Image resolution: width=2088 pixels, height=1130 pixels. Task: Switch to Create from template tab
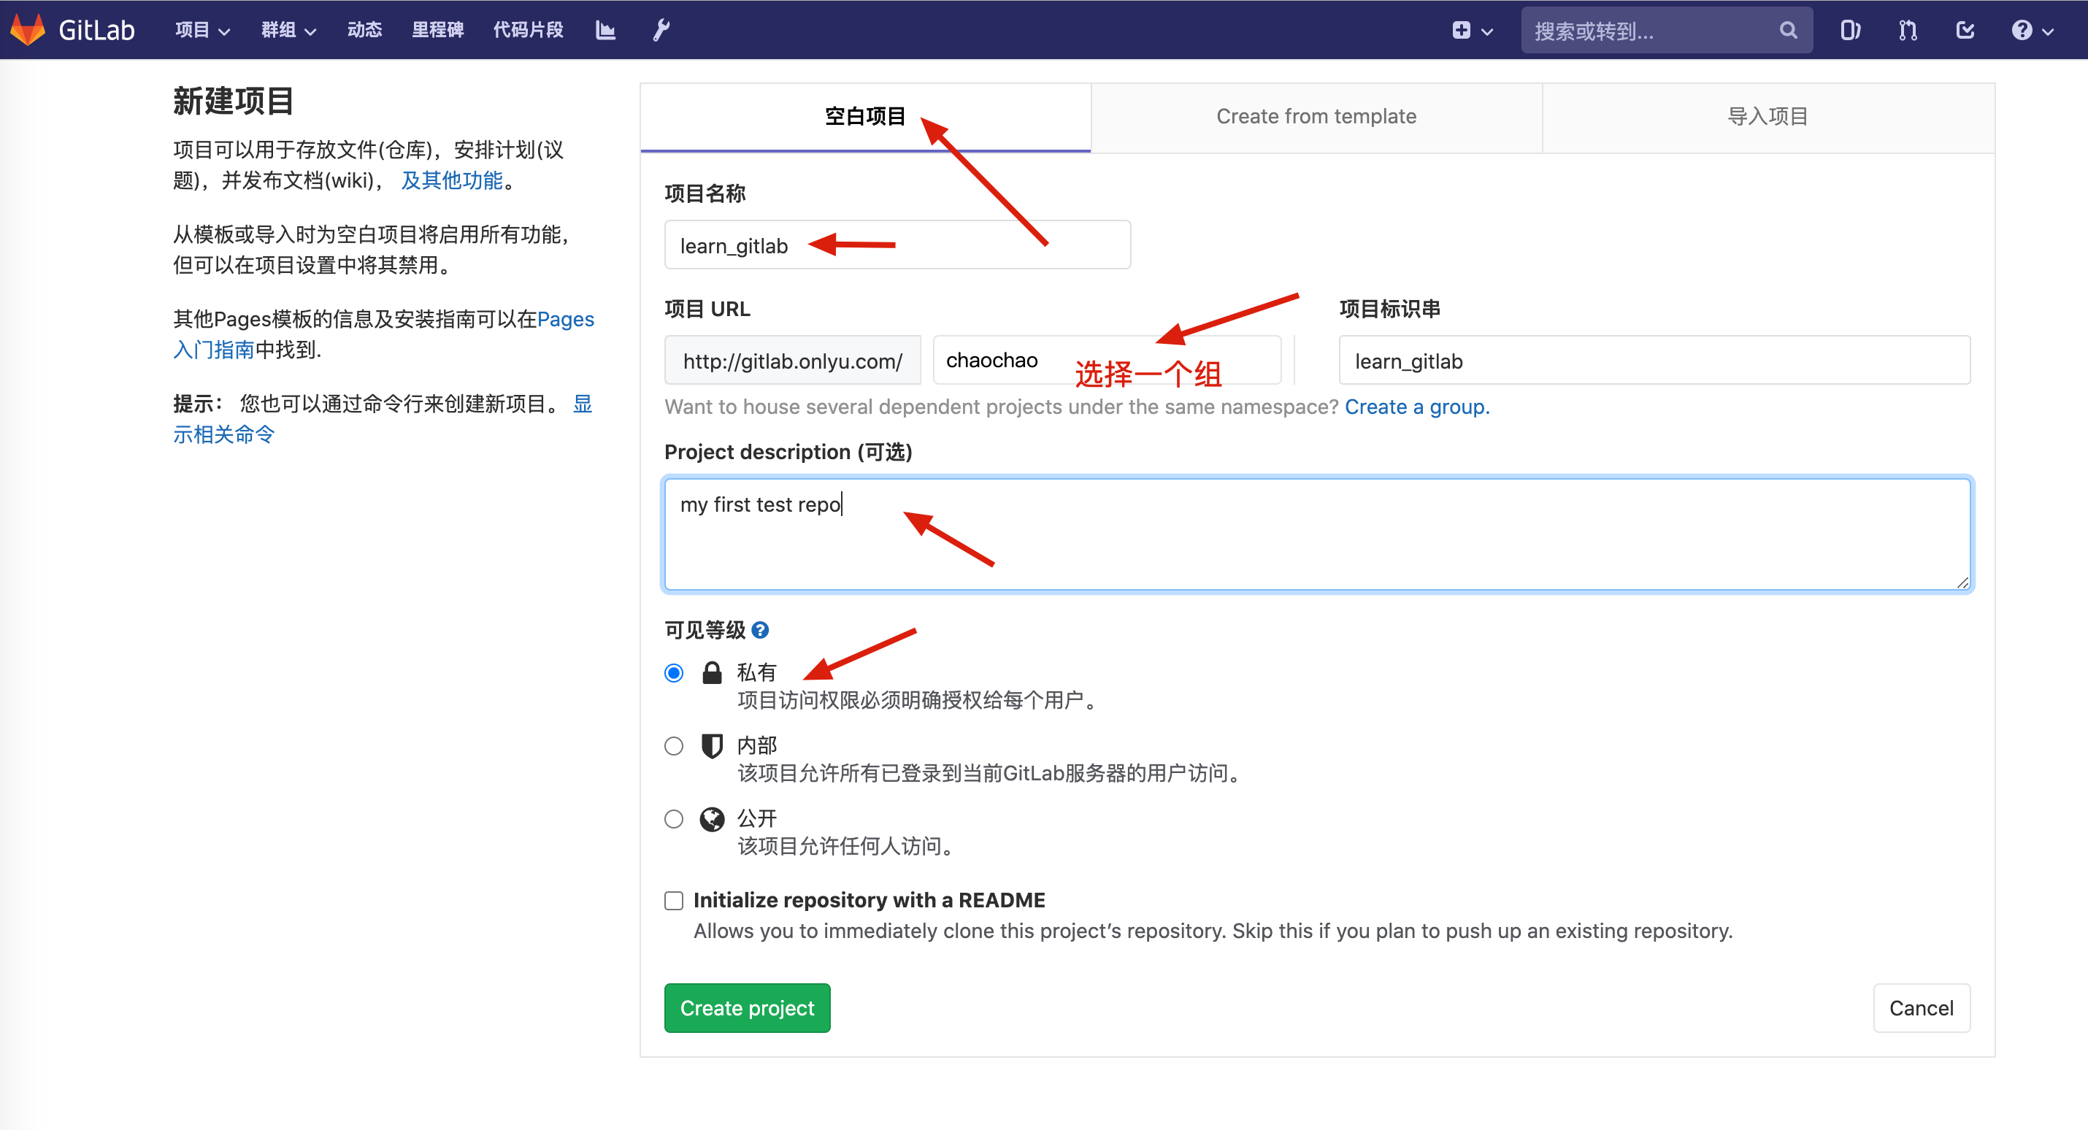click(1316, 117)
